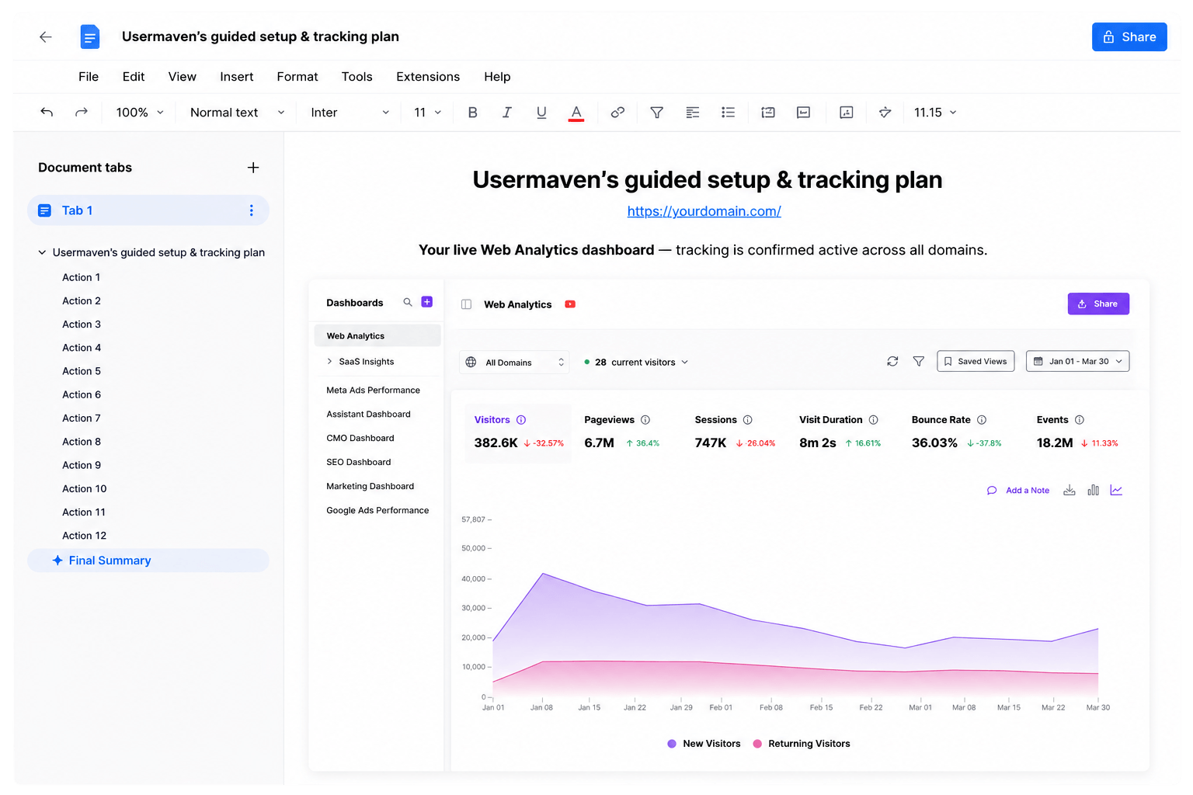Click the bracketed-lines icon after the bullet list
This screenshot has width=1193, height=795.
click(768, 113)
